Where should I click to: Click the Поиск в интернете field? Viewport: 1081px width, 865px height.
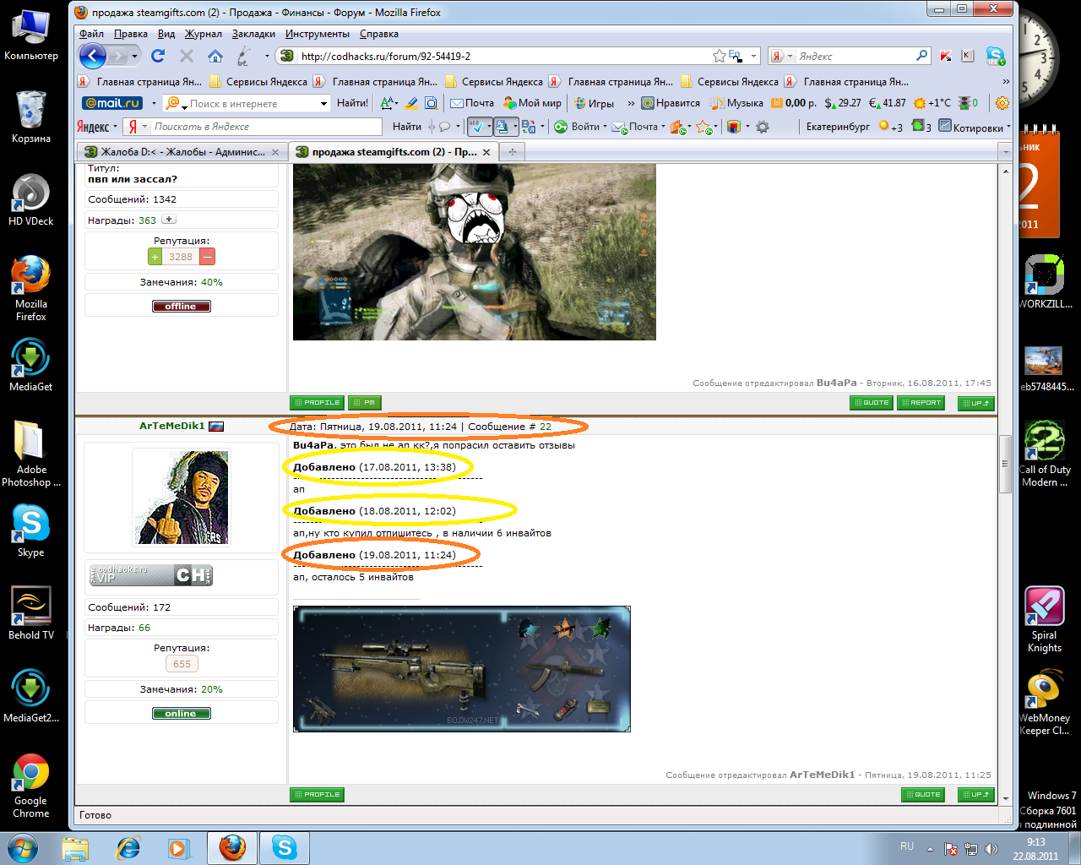tap(253, 103)
